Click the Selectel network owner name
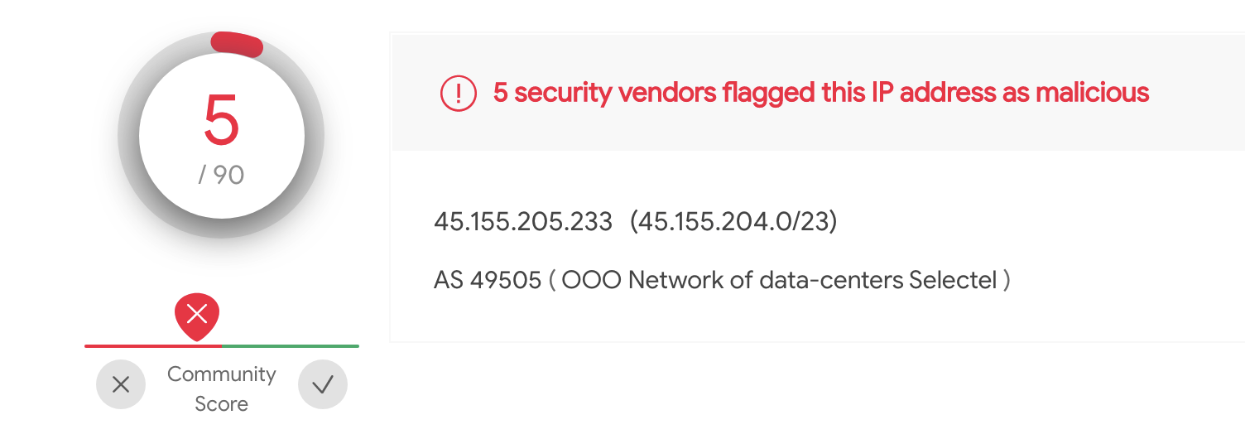 (952, 280)
